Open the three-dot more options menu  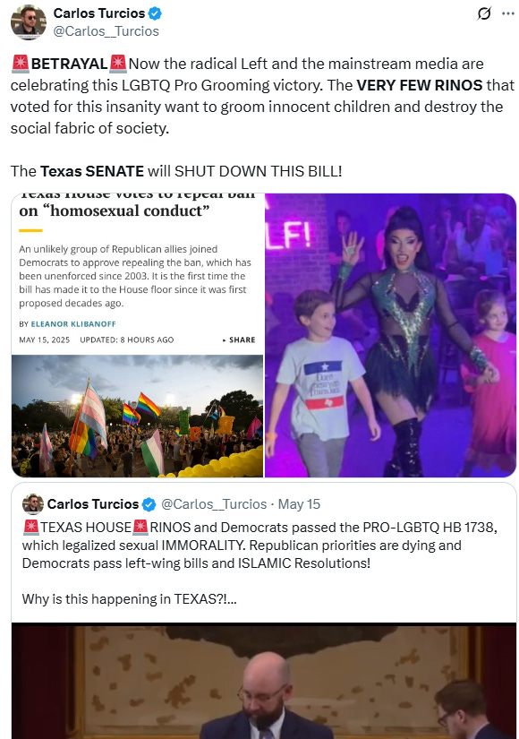click(508, 13)
